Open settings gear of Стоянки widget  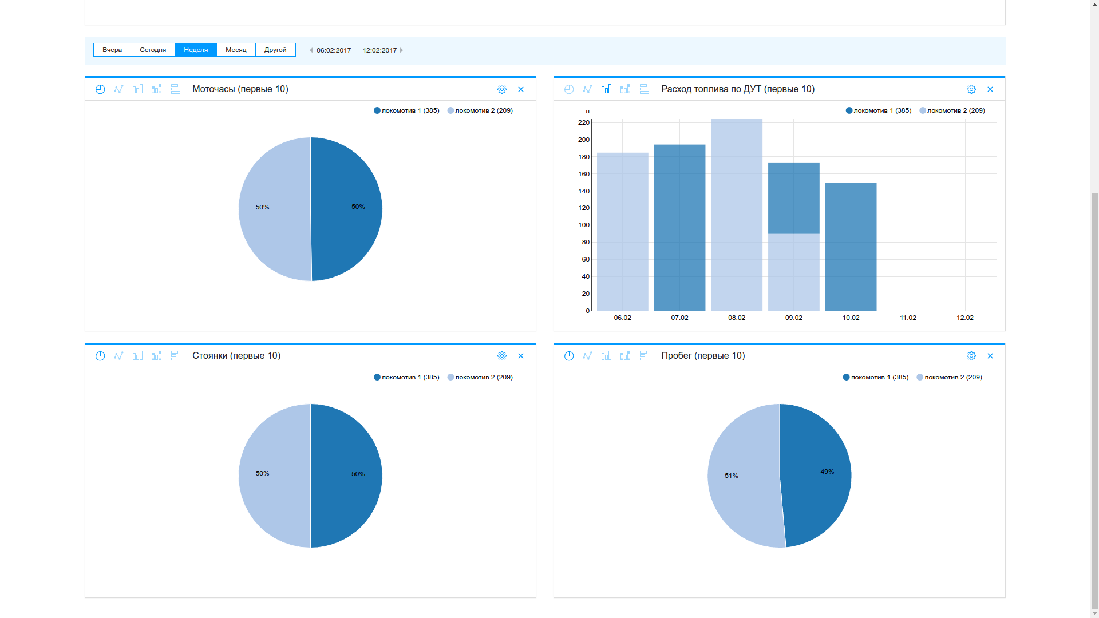tap(502, 356)
